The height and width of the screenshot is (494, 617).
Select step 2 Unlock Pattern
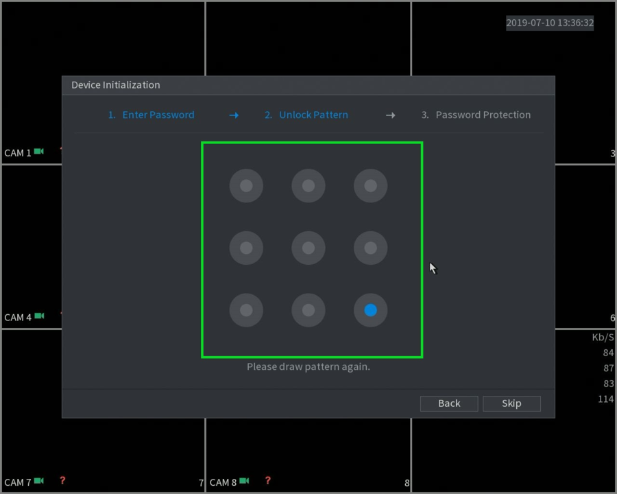click(306, 115)
